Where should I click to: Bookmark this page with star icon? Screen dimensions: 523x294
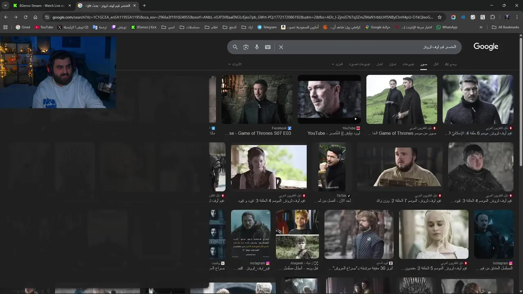pyautogui.click(x=440, y=17)
